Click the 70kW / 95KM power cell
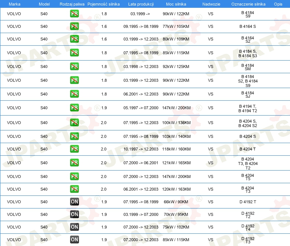290x246 pixels. point(176,214)
